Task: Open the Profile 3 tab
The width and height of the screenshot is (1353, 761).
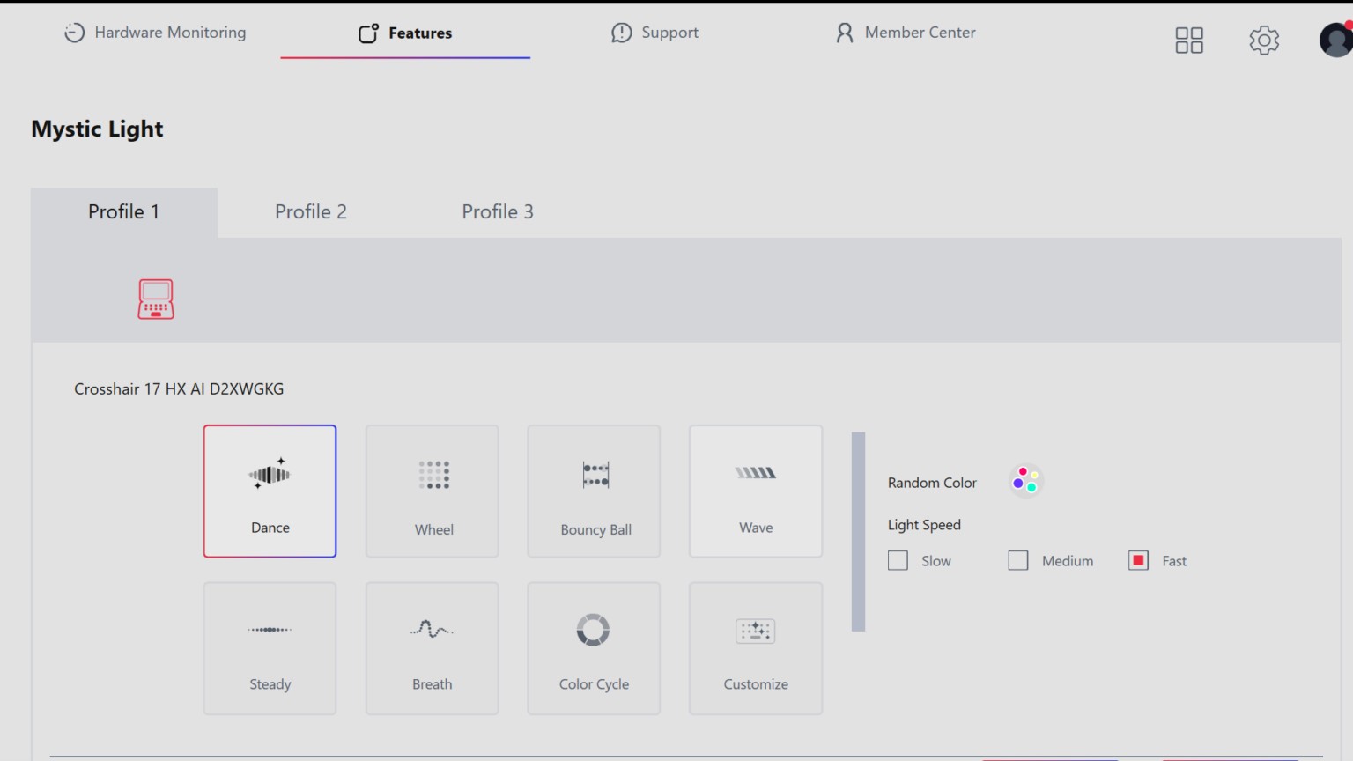Action: [x=498, y=212]
